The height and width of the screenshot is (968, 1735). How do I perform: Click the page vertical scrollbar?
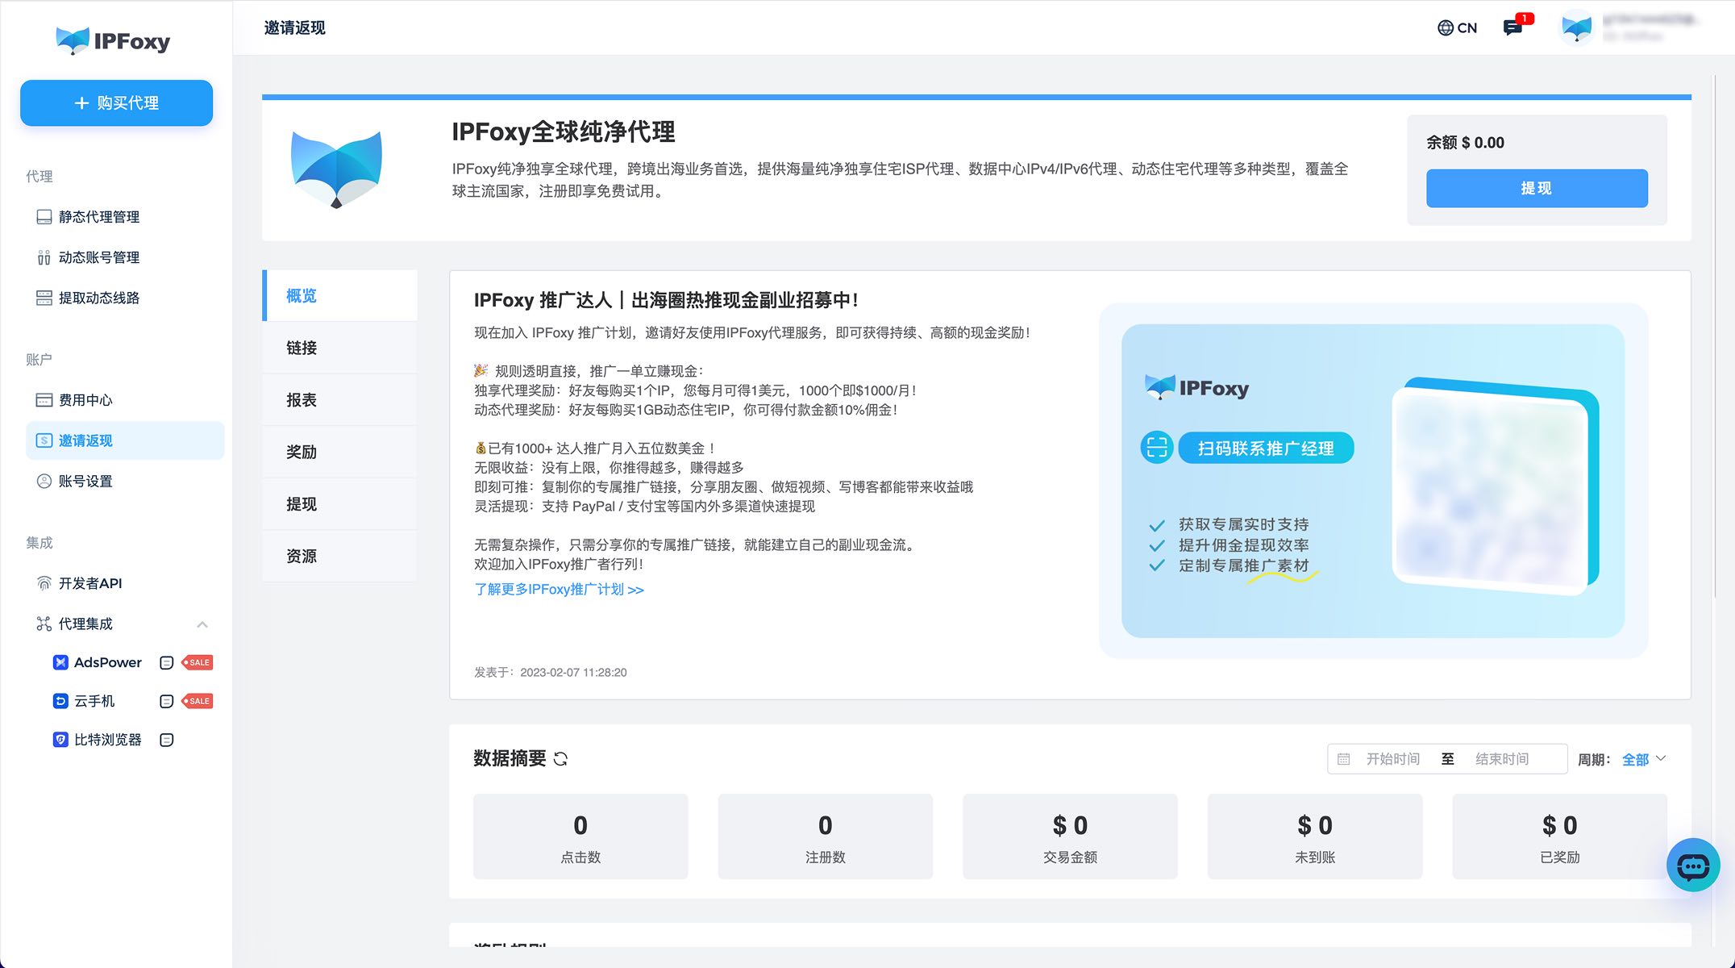[1716, 336]
